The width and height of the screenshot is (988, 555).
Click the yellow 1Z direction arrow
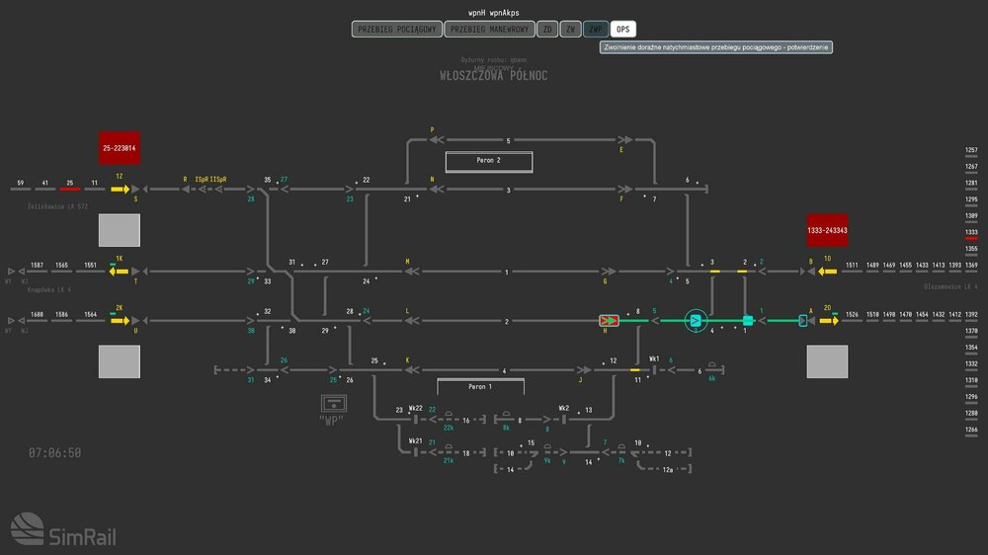[121, 188]
